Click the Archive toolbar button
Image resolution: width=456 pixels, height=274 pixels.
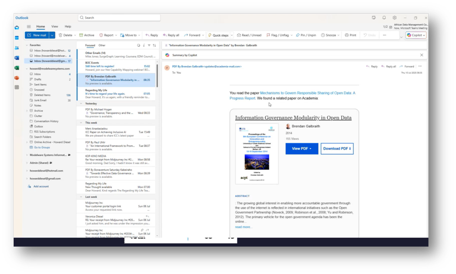pyautogui.click(x=87, y=35)
